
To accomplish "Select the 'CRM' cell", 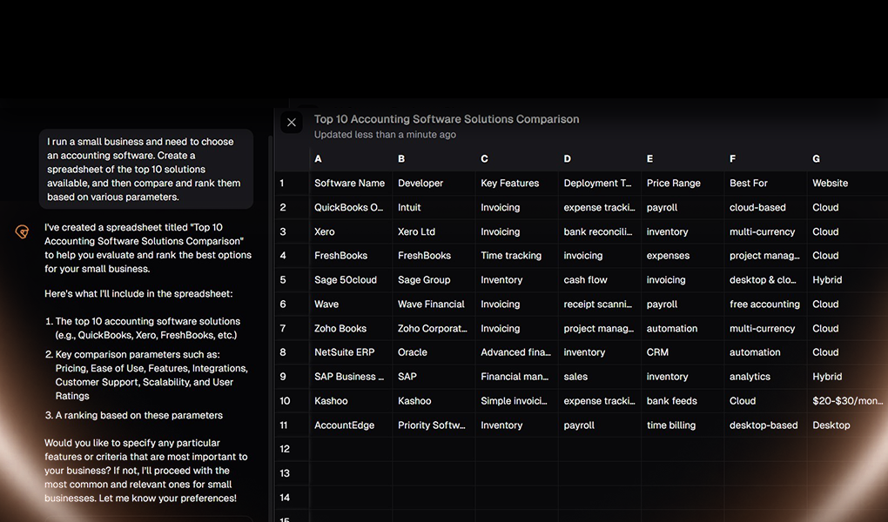I will [x=683, y=352].
